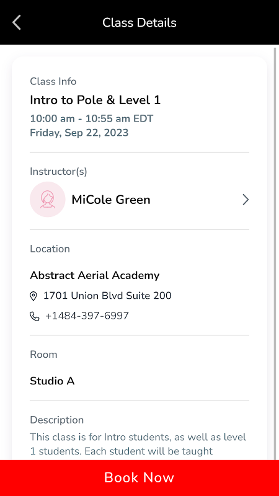Tap the map pin location icon
This screenshot has width=279, height=496.
point(33,296)
